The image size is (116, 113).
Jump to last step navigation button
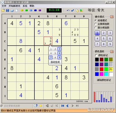77,106
